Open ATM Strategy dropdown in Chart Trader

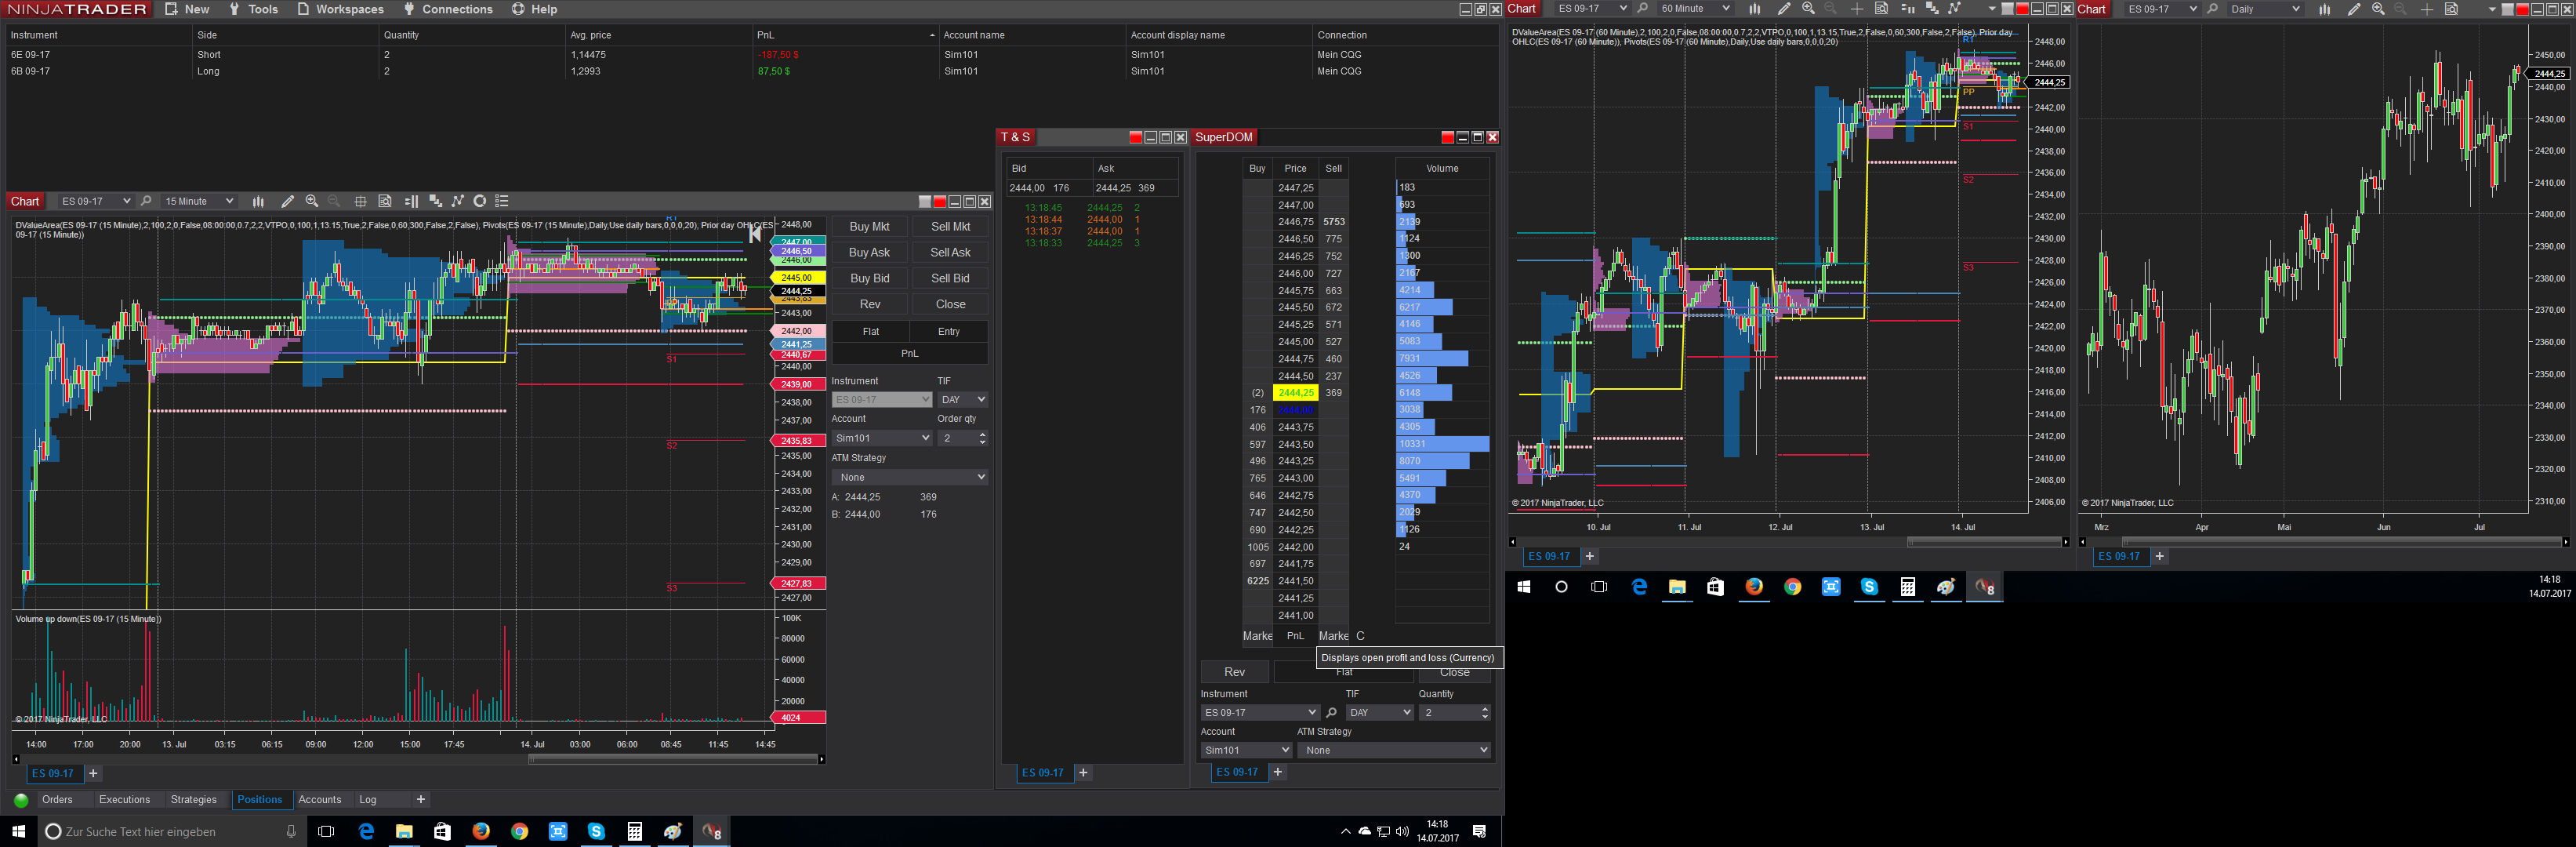pos(910,477)
